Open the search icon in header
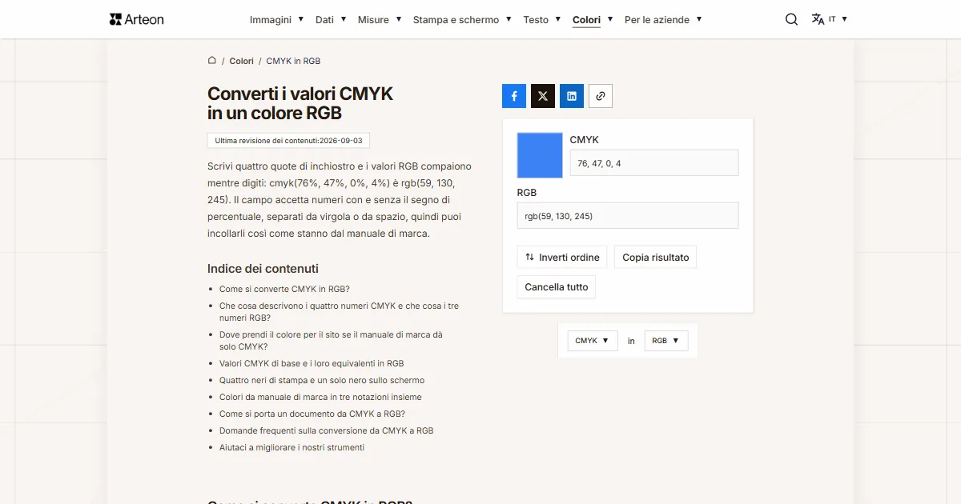The width and height of the screenshot is (961, 504). click(x=791, y=19)
